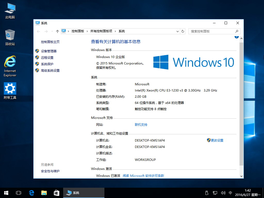This screenshot has height=198, width=264.
Task: Minimize the 系统 window
Action: point(214,23)
